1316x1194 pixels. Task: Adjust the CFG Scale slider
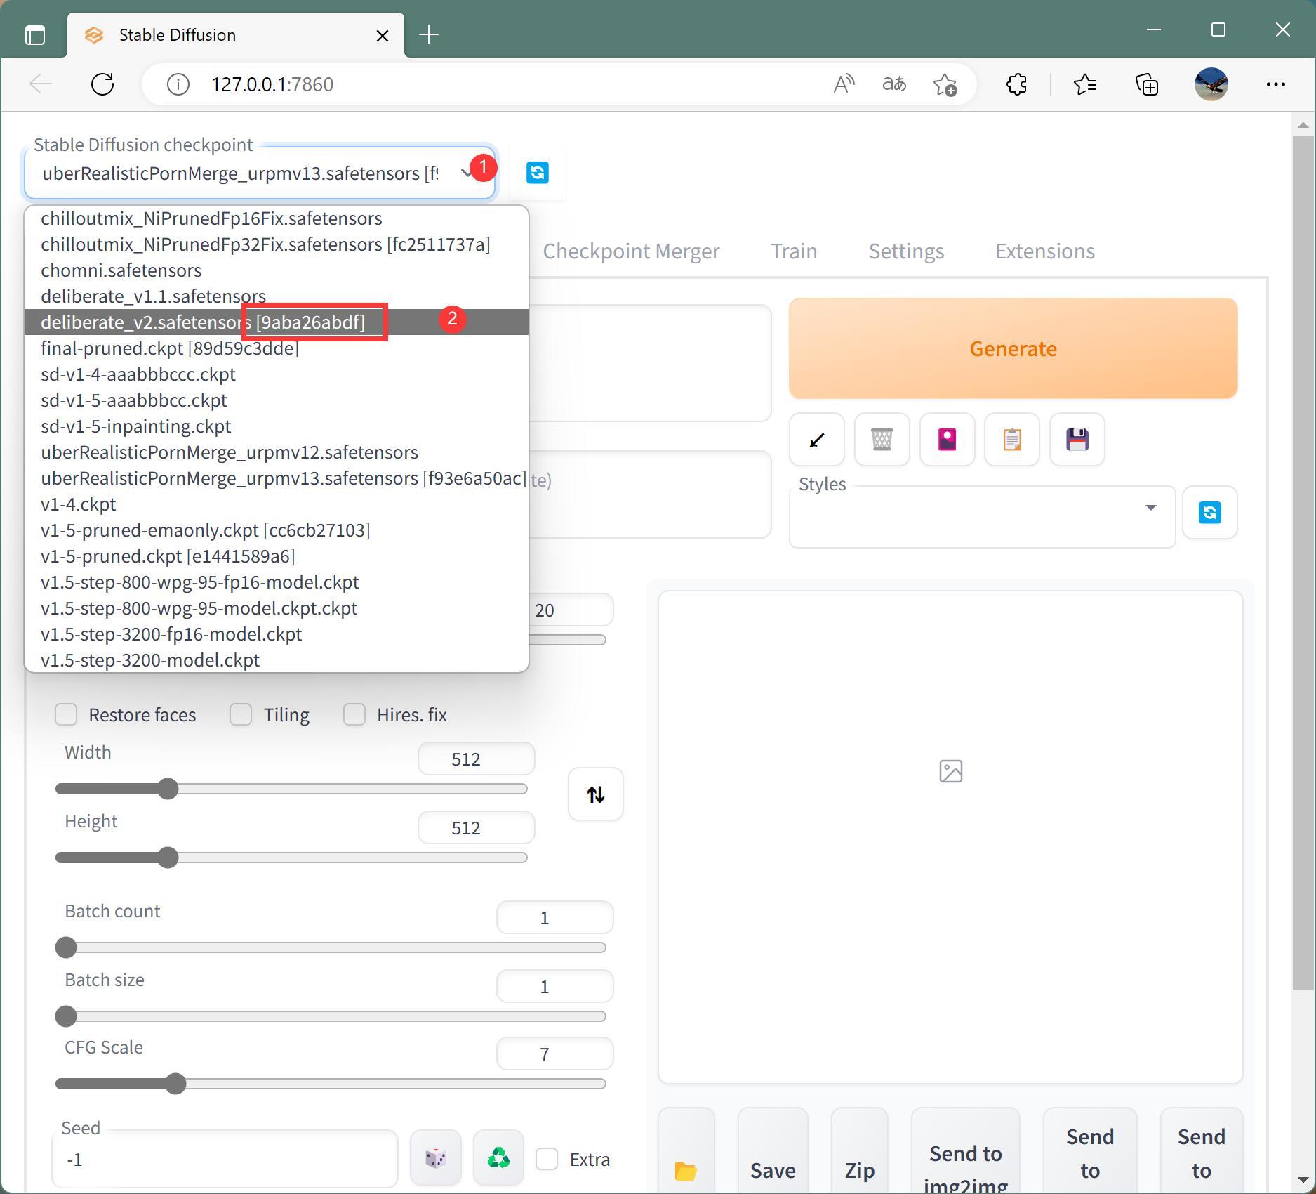click(x=331, y=1084)
